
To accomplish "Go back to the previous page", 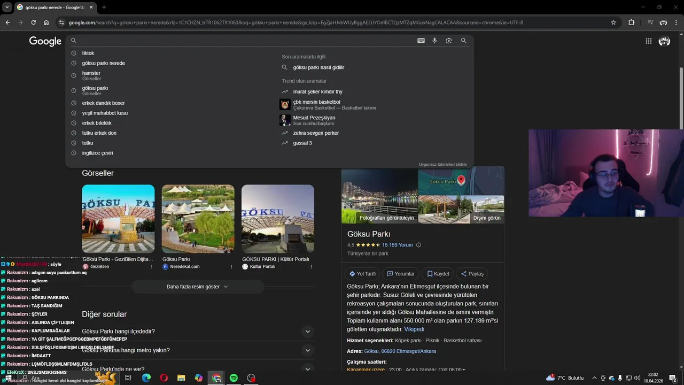I will (8, 22).
